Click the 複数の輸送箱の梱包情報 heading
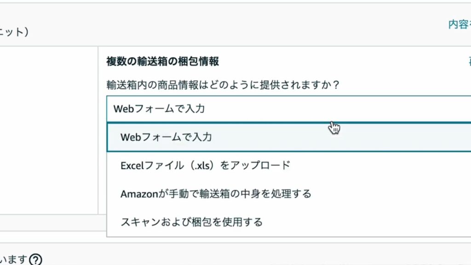The height and width of the screenshot is (265, 471). [162, 61]
